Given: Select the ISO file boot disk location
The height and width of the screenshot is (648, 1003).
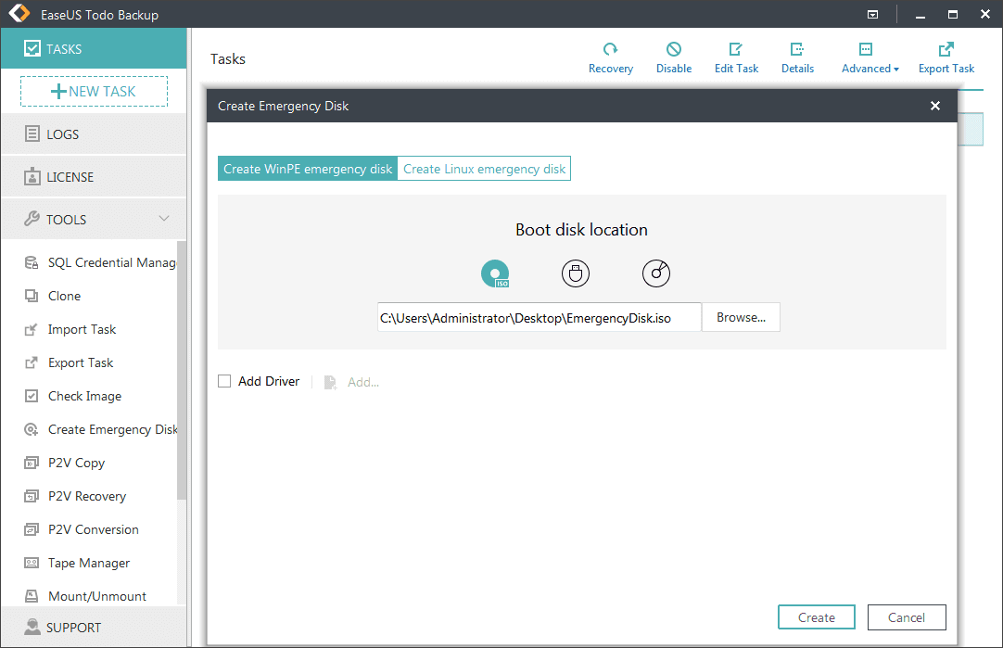Looking at the screenshot, I should pyautogui.click(x=494, y=273).
